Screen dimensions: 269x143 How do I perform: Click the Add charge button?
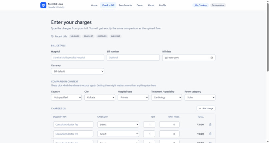[206, 109]
